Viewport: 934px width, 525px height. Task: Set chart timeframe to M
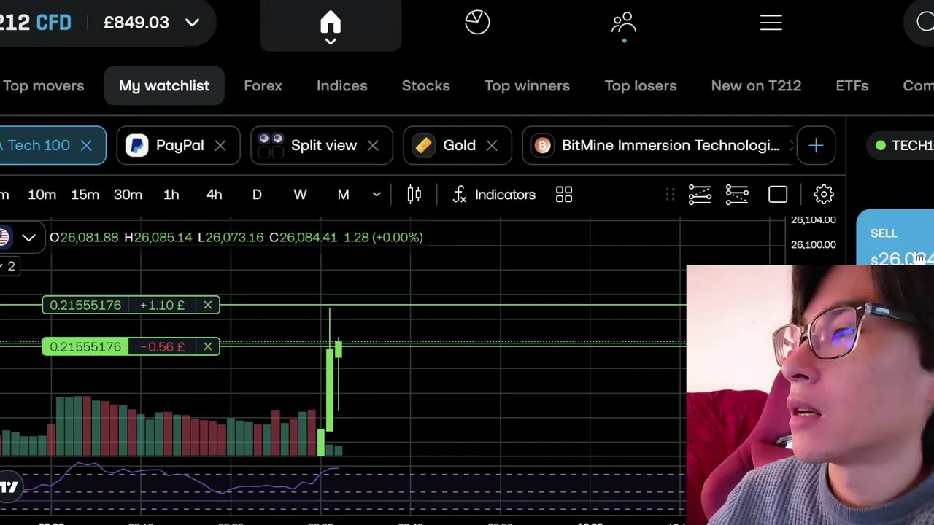(x=343, y=195)
